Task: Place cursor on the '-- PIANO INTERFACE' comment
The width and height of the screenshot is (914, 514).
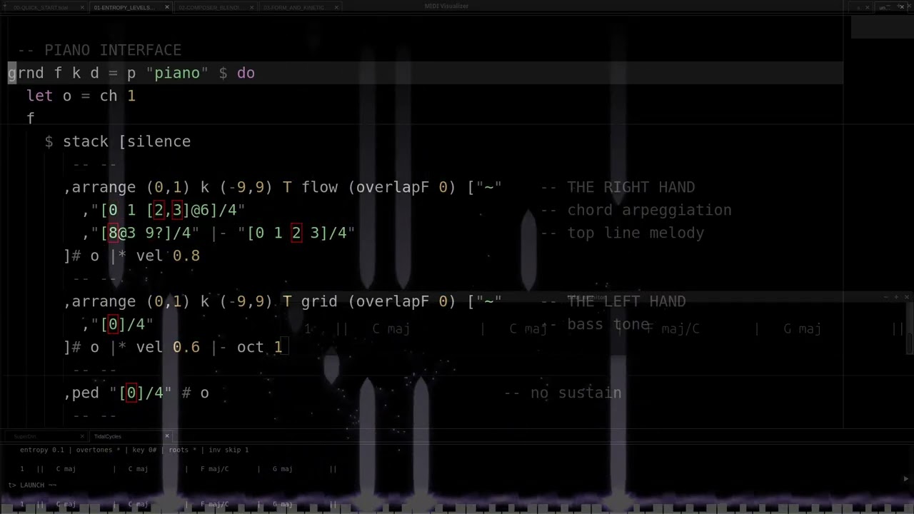Action: (99, 50)
